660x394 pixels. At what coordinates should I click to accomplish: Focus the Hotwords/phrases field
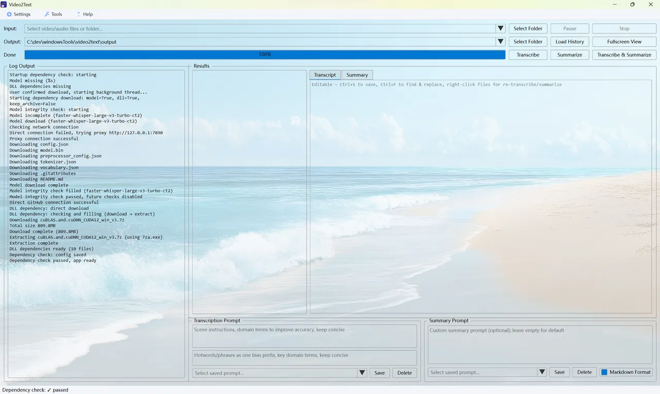tap(304, 358)
